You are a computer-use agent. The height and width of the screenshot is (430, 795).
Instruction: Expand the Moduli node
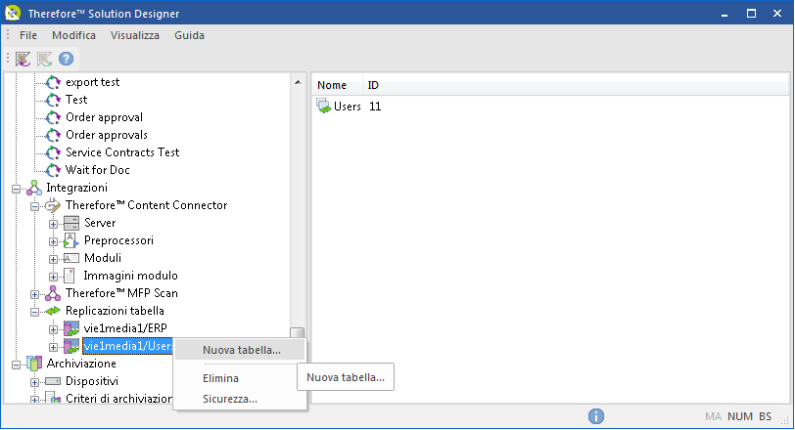[x=53, y=259]
